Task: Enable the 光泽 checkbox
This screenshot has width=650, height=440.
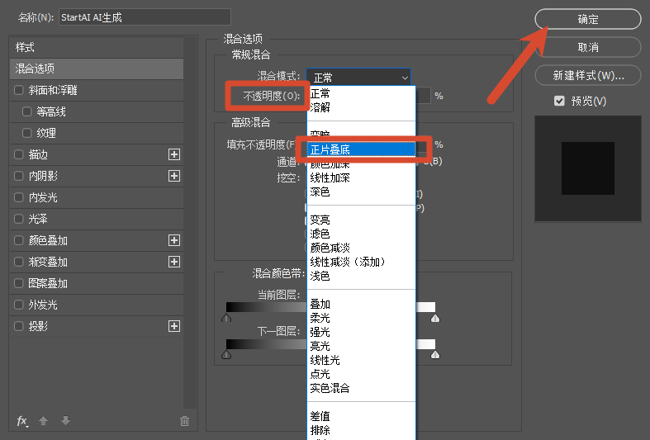Action: (19, 219)
